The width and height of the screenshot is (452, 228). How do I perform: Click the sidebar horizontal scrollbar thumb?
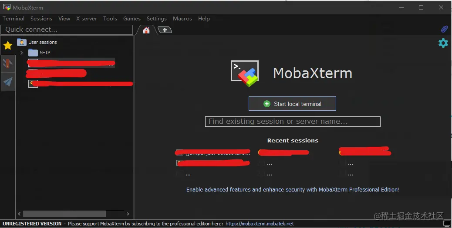click(x=64, y=214)
